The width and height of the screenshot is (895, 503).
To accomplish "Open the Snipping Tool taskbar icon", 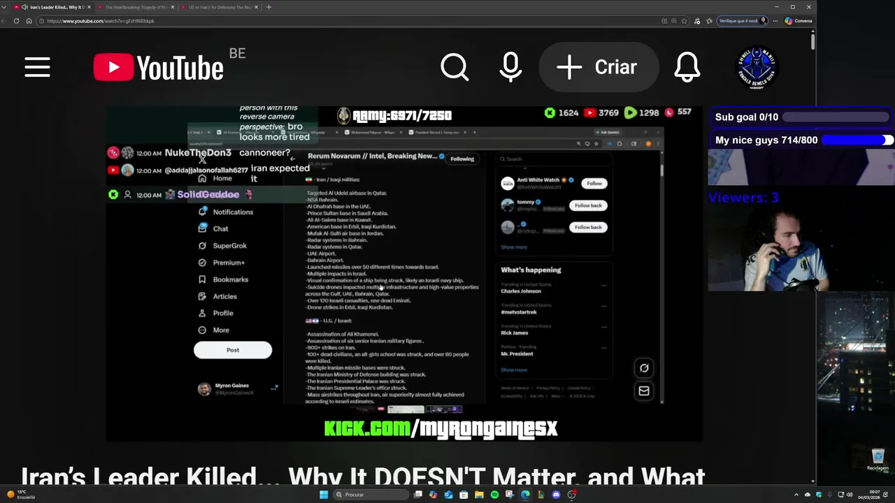I will click(510, 495).
